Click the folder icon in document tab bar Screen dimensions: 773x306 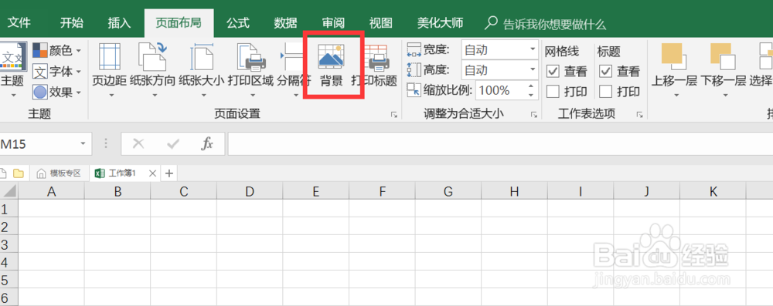[19, 173]
